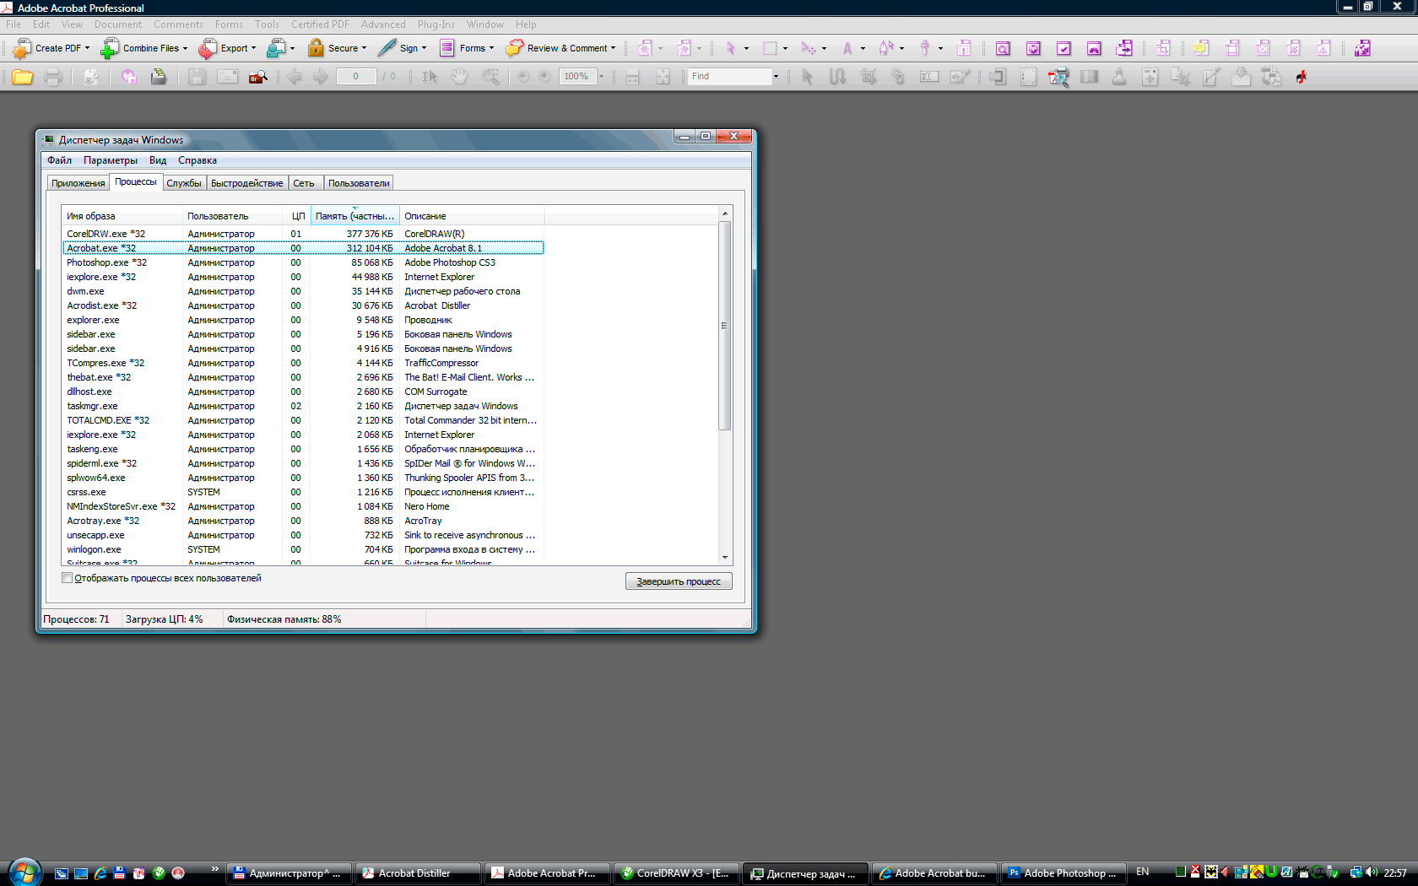Click the Email envelope icon
This screenshot has height=886, width=1418.
coord(227,77)
